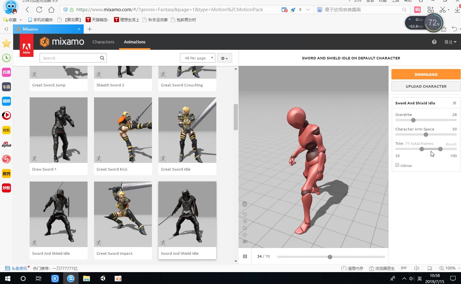Select the zoom magnifier in the viewport toolbar

[245, 228]
